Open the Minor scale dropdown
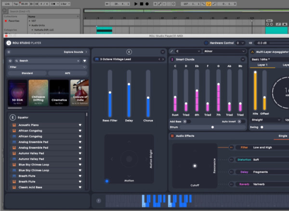Screen dimensions: 289x211 [x=224, y=51]
